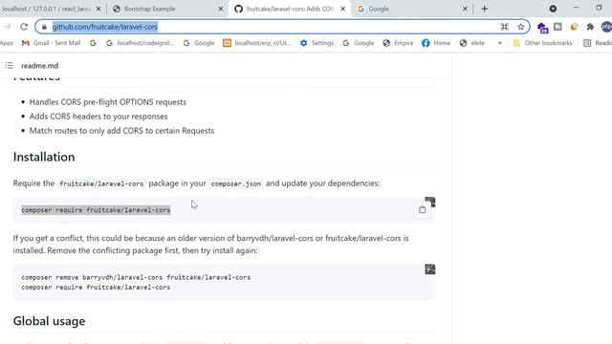Click the orange extension icon in the toolbar
This screenshot has width=612, height=344.
pyautogui.click(x=574, y=27)
